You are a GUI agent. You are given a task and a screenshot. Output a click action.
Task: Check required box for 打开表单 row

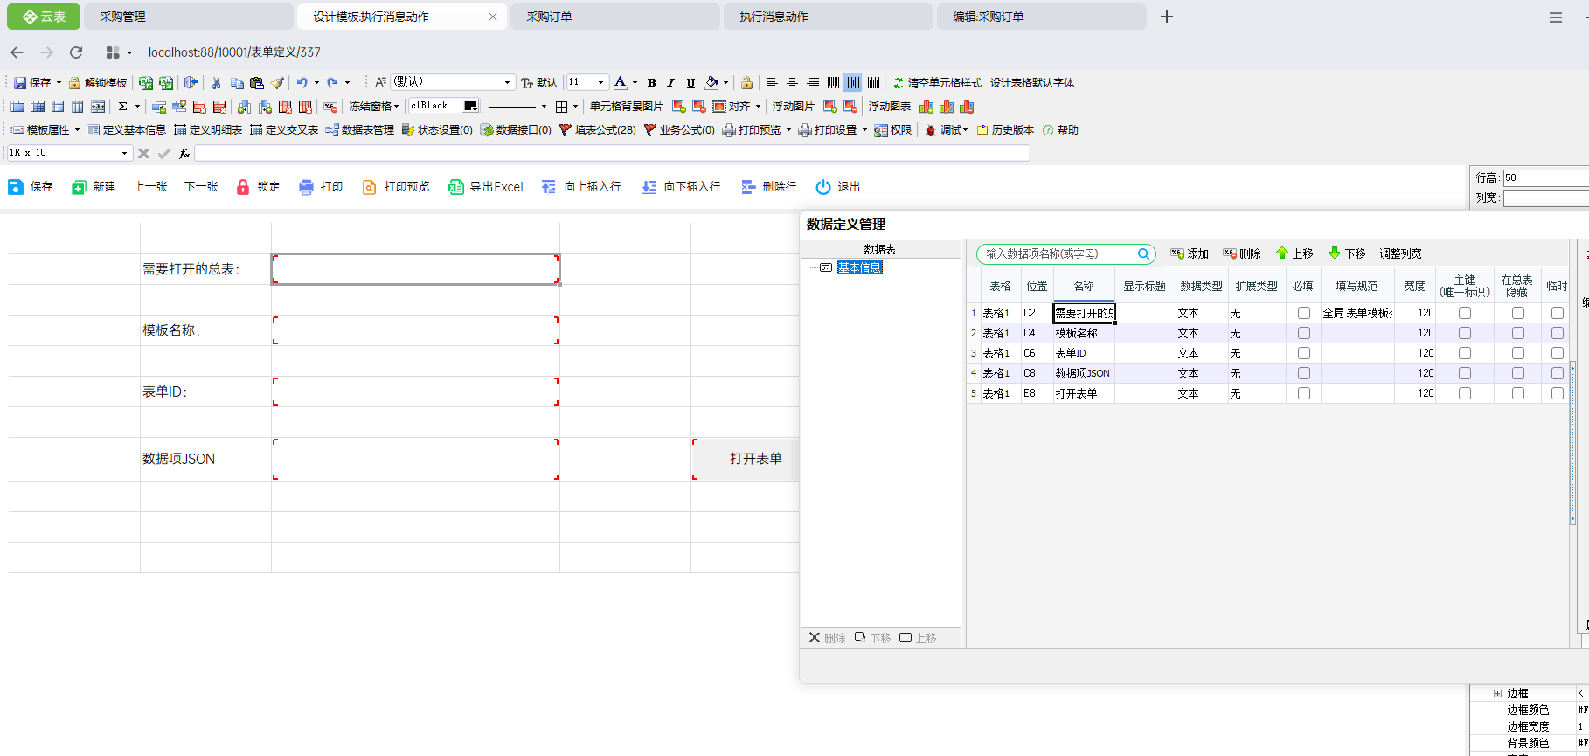[1304, 393]
